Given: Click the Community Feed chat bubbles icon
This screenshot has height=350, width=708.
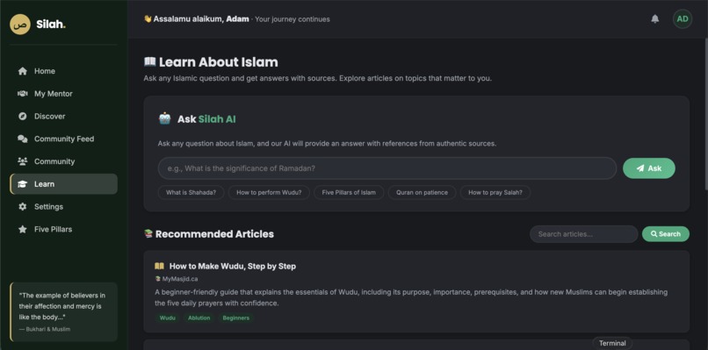Looking at the screenshot, I should point(23,139).
